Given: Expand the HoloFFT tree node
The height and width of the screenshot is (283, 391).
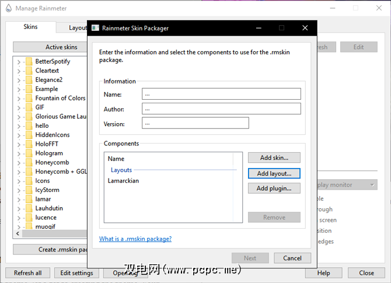Looking at the screenshot, I should [19, 145].
